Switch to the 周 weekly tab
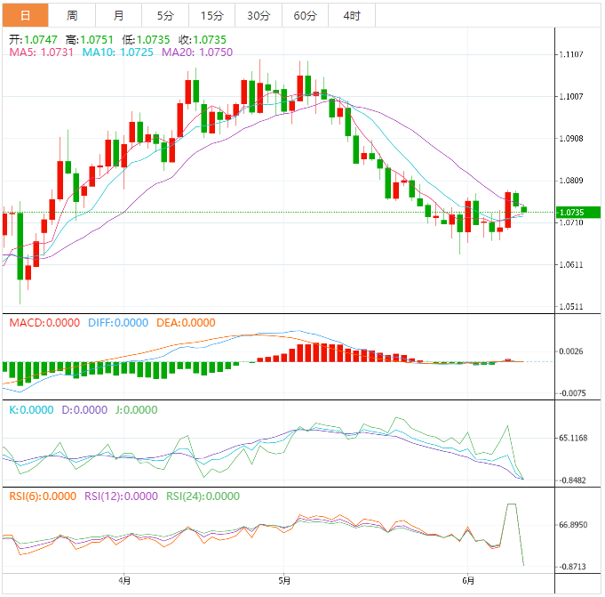 tap(71, 16)
